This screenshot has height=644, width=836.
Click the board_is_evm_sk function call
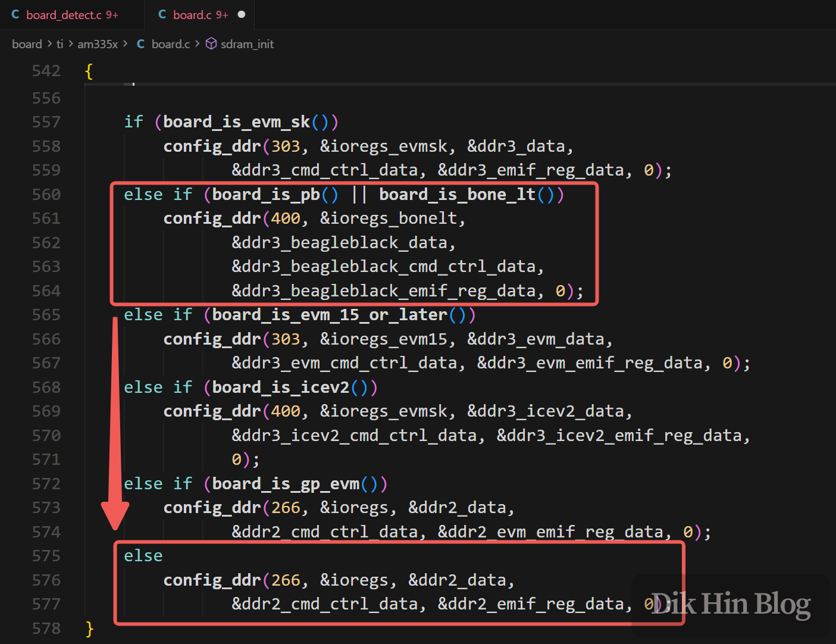tap(236, 122)
